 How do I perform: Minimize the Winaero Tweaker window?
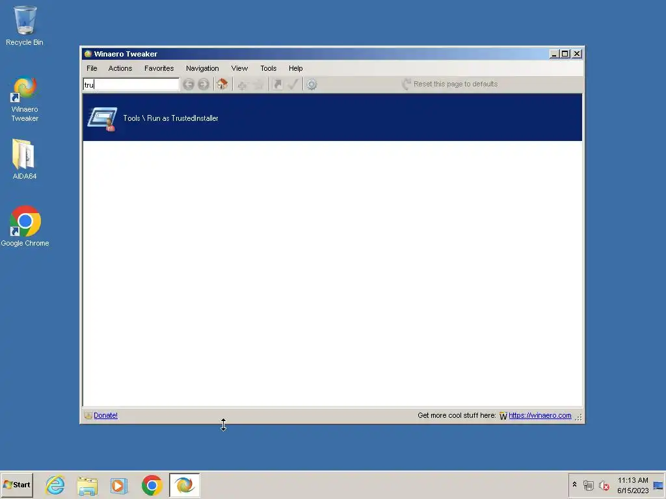tap(554, 54)
